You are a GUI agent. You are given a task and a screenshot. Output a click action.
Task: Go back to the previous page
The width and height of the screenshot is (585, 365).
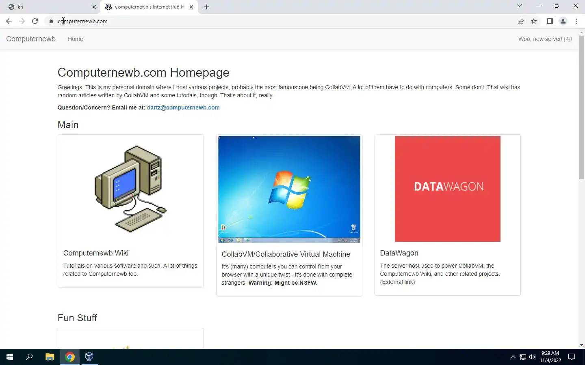click(x=9, y=21)
